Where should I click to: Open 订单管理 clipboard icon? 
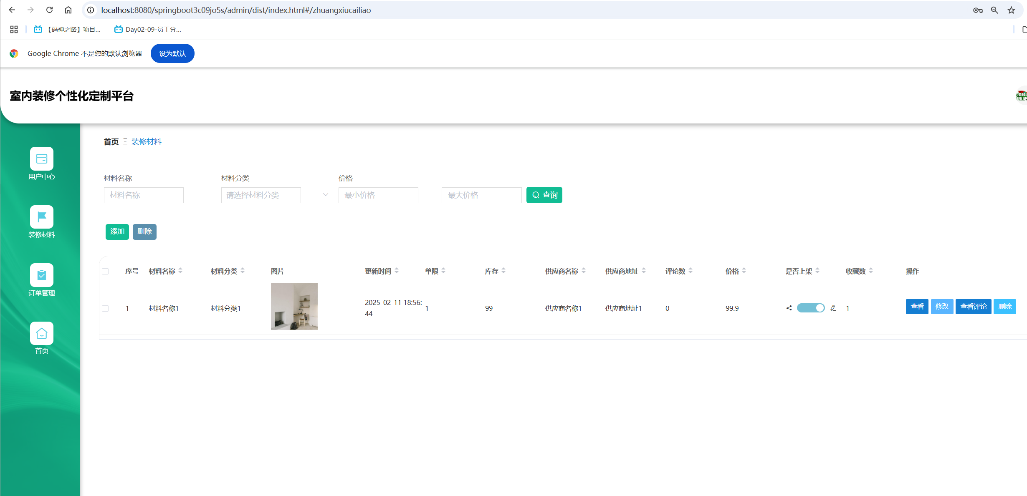42,275
